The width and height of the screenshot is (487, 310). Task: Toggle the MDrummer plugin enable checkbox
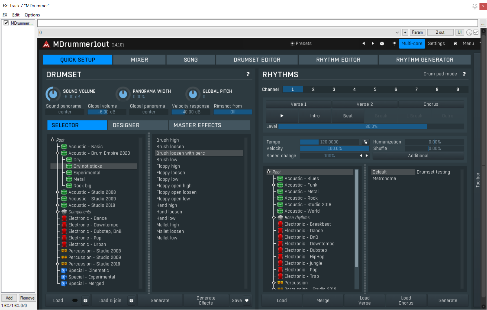click(6, 23)
